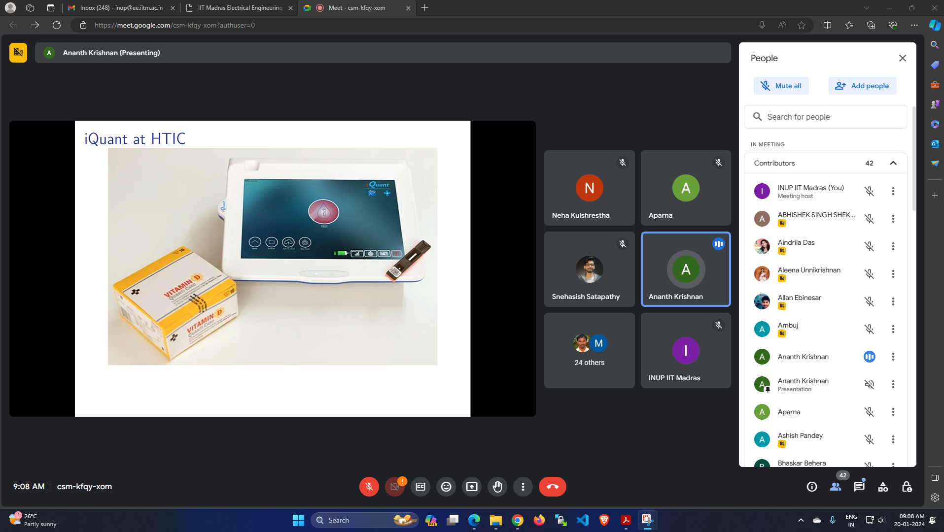The height and width of the screenshot is (532, 944).
Task: Click Read aloud icon in address bar
Action: [x=782, y=25]
